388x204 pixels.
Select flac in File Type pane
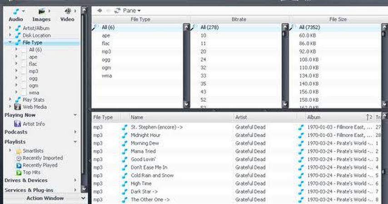(106, 44)
